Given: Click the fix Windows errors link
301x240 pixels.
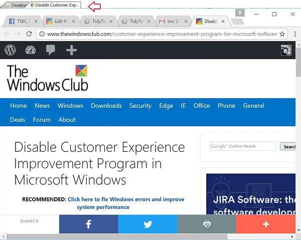Looking at the screenshot, I should click(126, 203).
